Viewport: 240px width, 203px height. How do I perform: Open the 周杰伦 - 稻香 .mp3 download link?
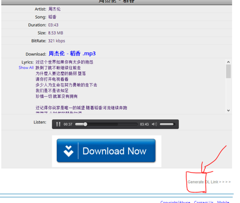coord(72,53)
